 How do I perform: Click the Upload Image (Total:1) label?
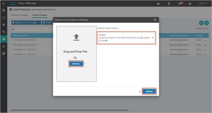coord(108,28)
